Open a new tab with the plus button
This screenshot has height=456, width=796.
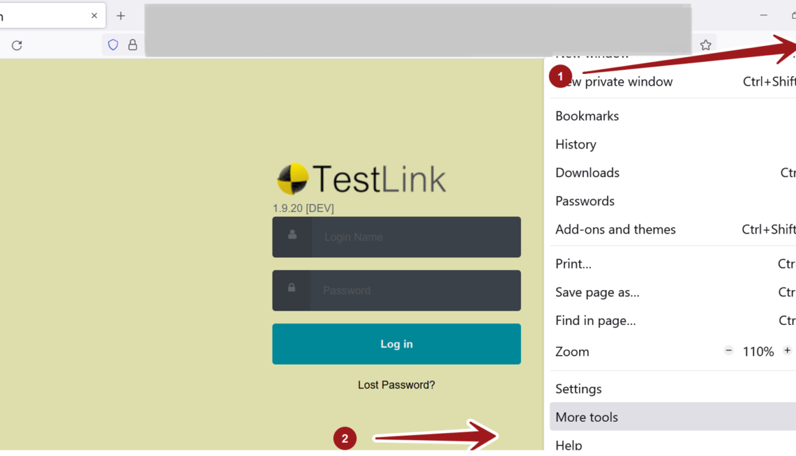pos(121,16)
